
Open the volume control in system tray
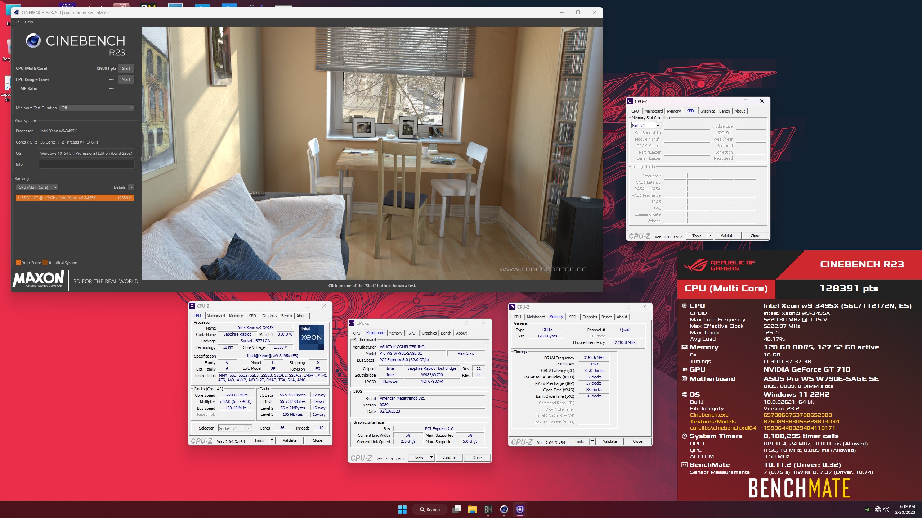point(886,509)
